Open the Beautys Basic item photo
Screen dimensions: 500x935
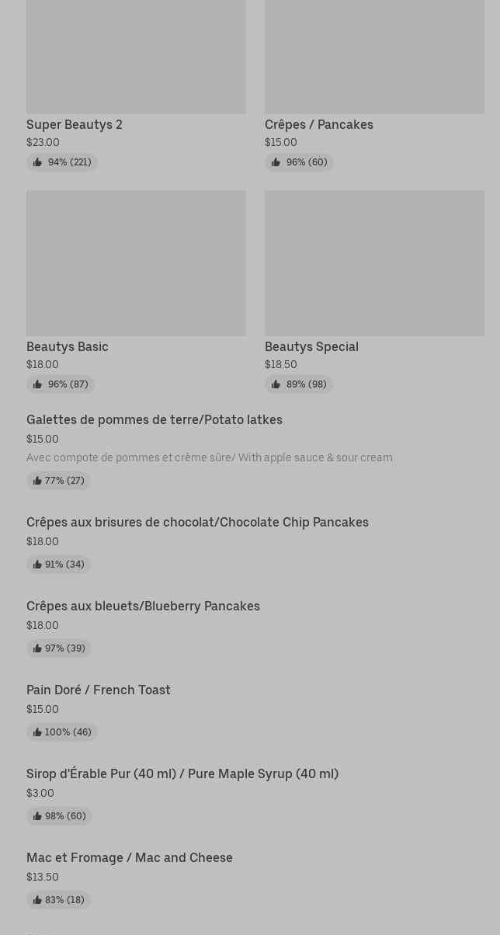(136, 263)
